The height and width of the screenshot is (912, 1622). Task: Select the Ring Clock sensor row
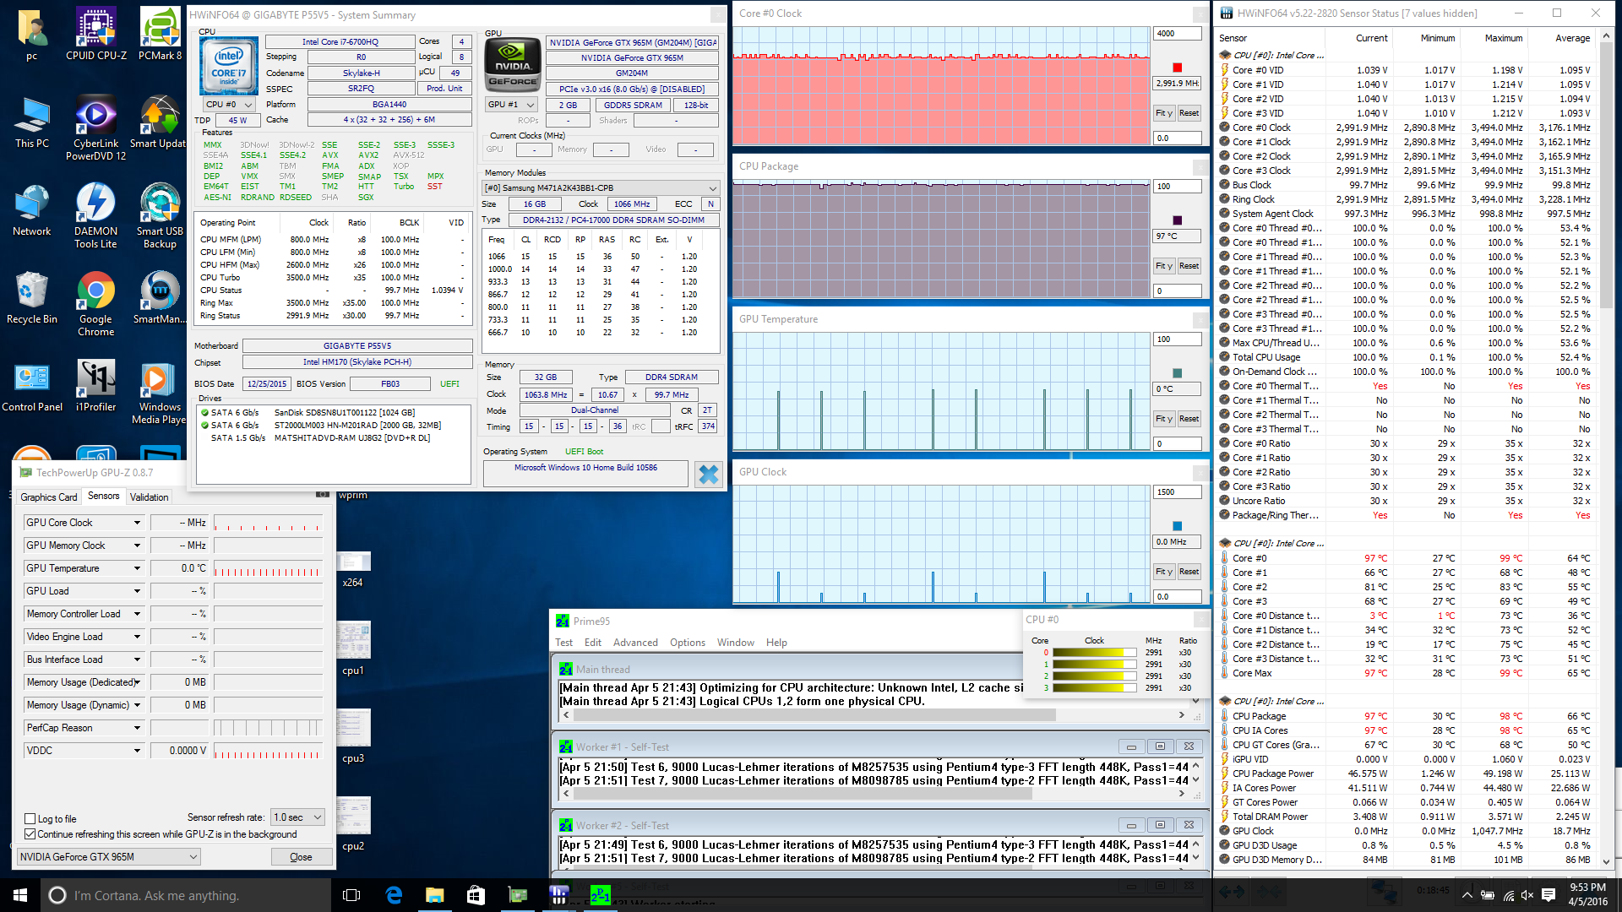click(1407, 199)
